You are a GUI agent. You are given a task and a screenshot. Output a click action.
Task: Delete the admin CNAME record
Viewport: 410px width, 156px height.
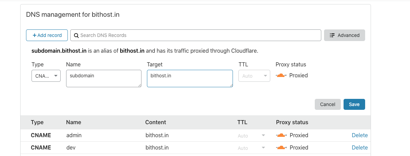(x=360, y=135)
